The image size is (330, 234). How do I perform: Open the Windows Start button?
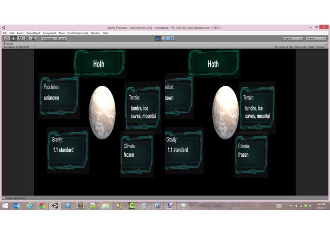(5, 206)
